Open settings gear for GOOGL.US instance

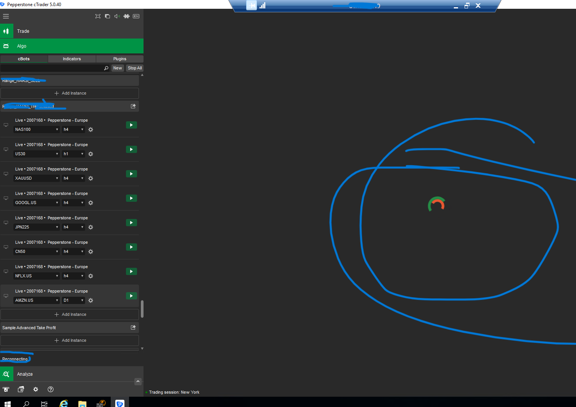(91, 203)
